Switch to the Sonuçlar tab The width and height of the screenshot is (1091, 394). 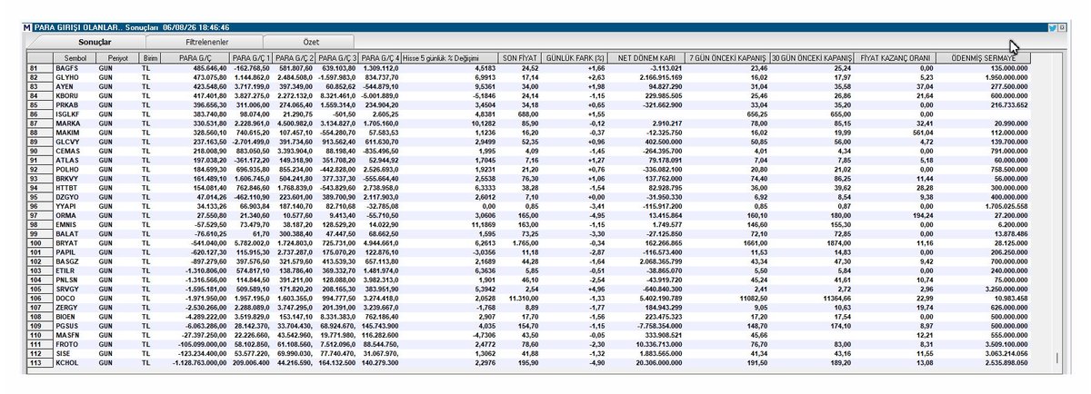click(95, 42)
